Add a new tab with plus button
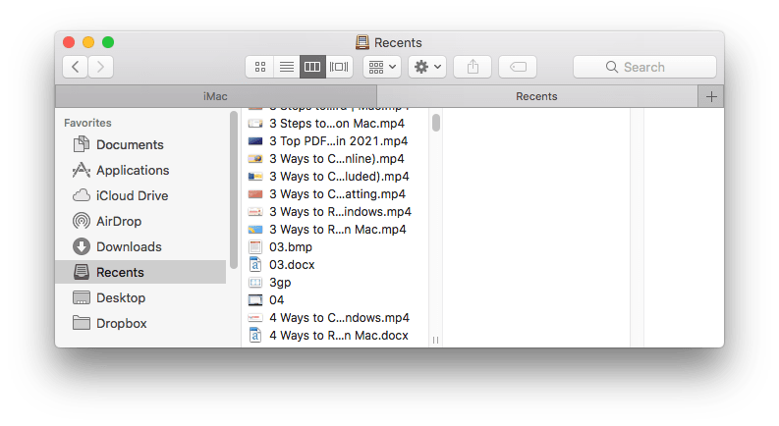Image resolution: width=779 pixels, height=426 pixels. 711,96
